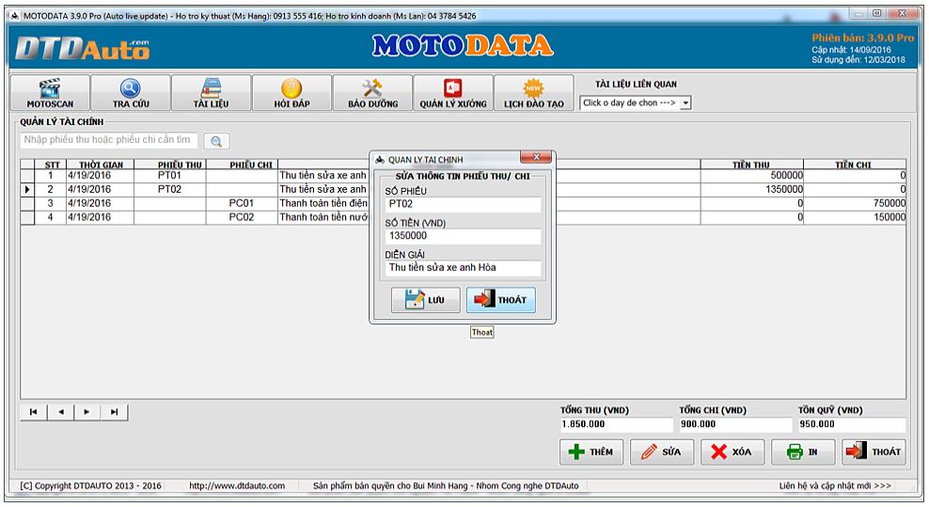Click the STT column header

[x=51, y=165]
